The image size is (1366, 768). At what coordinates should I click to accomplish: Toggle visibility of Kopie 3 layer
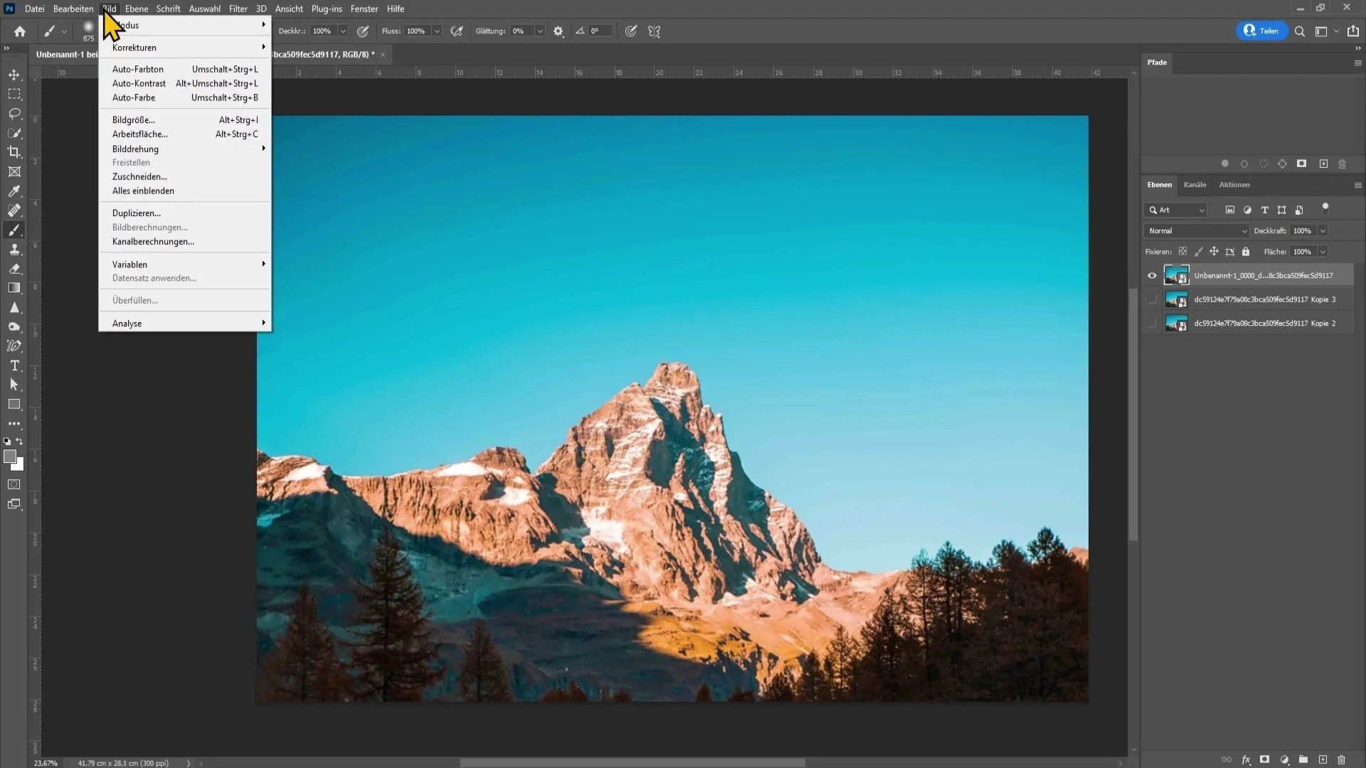pyautogui.click(x=1151, y=298)
